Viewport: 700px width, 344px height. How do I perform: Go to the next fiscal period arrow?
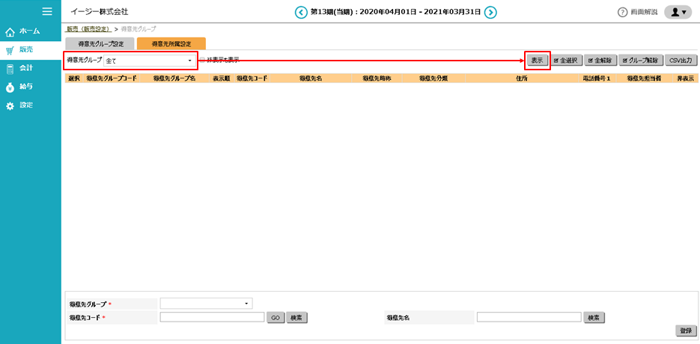click(x=490, y=12)
